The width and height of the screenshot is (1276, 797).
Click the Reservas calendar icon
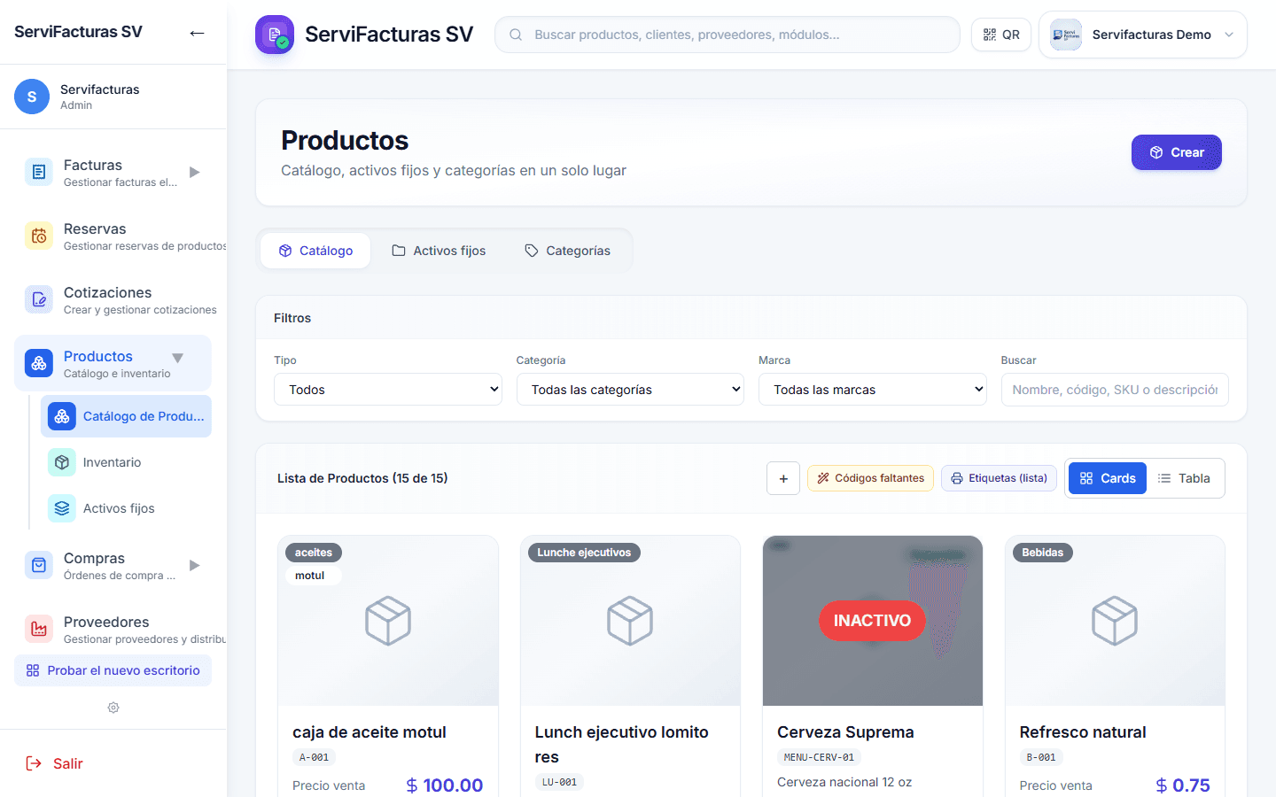[39, 236]
